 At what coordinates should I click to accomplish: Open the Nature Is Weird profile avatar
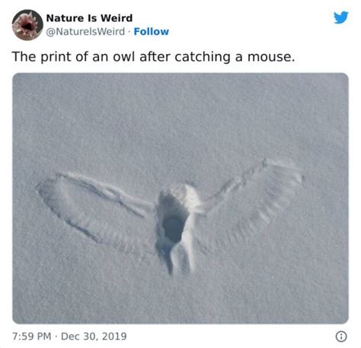[27, 25]
